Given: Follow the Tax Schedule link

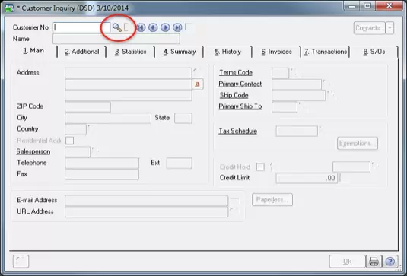Looking at the screenshot, I should pos(238,131).
